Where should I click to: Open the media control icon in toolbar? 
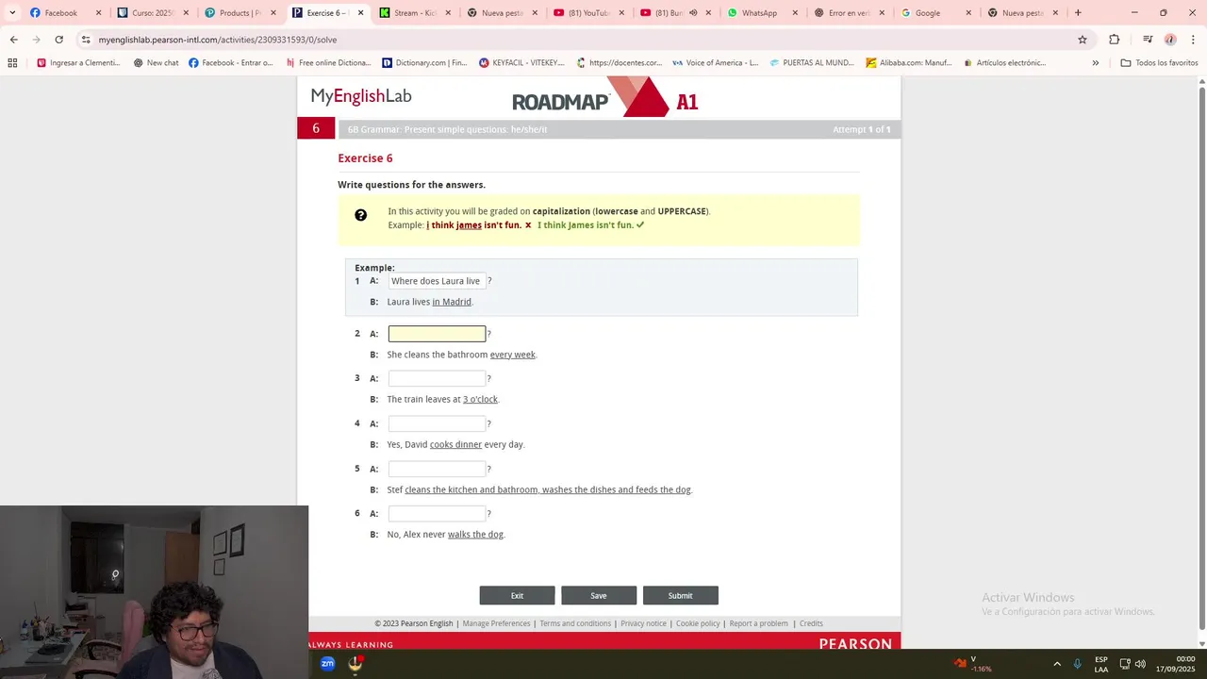pyautogui.click(x=1148, y=40)
